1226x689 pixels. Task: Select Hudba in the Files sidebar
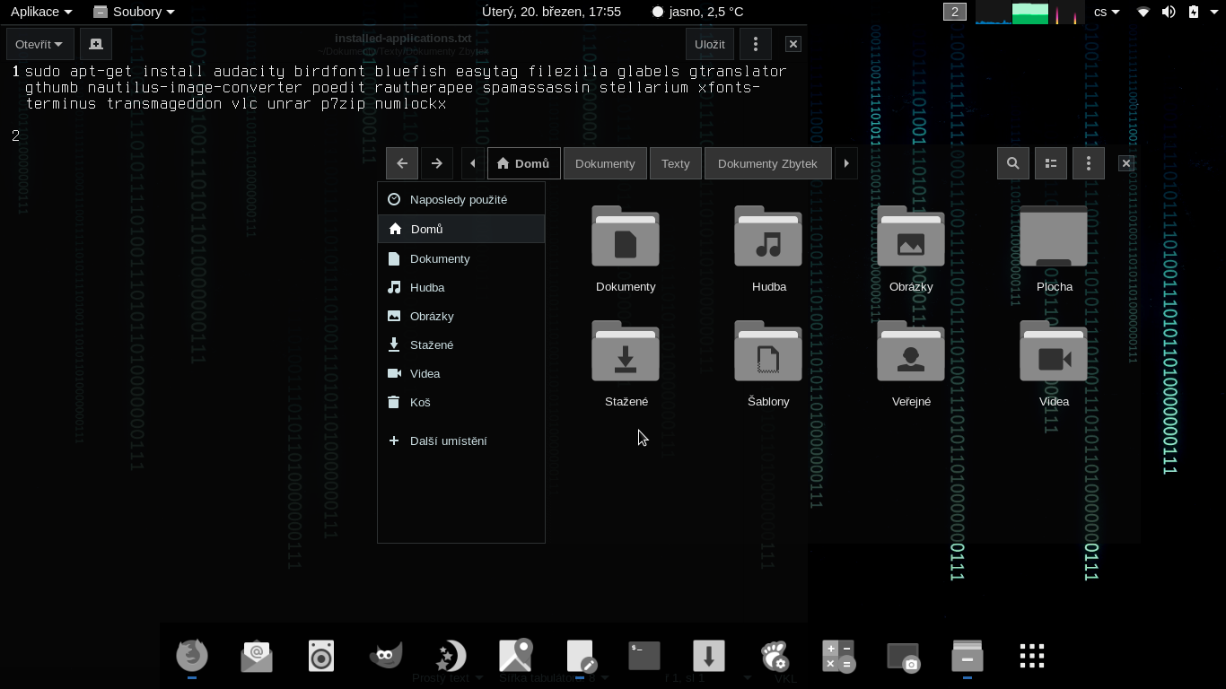tap(461, 287)
